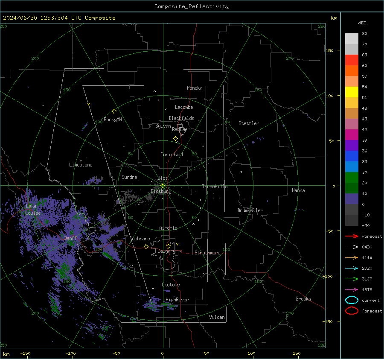
Task: Click the HighRiver city label
Action: 177,300
